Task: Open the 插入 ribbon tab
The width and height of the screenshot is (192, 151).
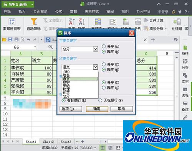Action: tap(22, 12)
